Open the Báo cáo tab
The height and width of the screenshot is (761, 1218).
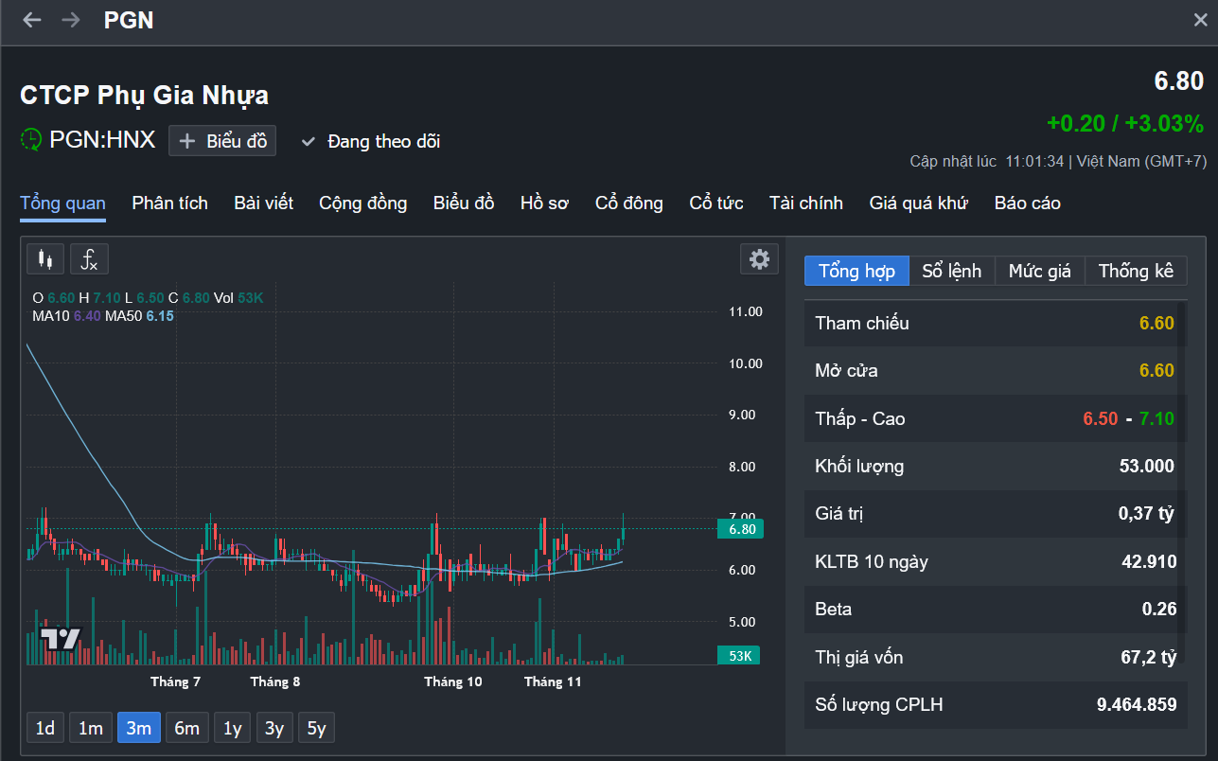tap(1028, 203)
